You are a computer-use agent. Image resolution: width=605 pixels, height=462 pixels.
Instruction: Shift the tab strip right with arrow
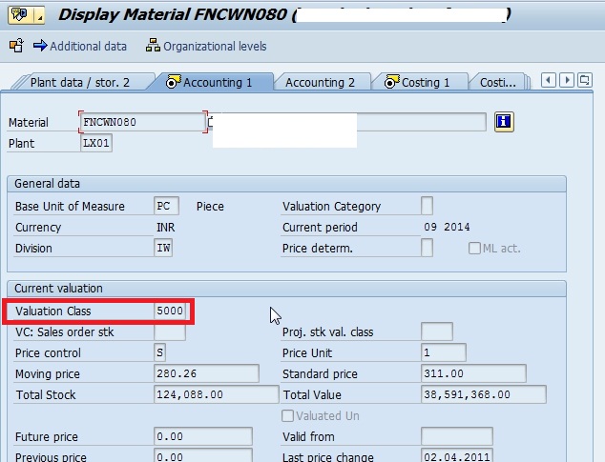click(567, 81)
